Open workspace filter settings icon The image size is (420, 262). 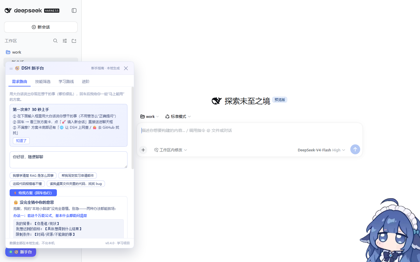coord(65,41)
